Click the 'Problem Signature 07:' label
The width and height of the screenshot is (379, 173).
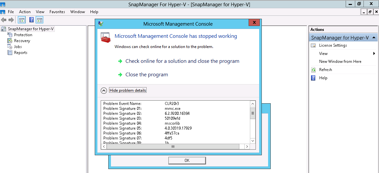[122, 138]
